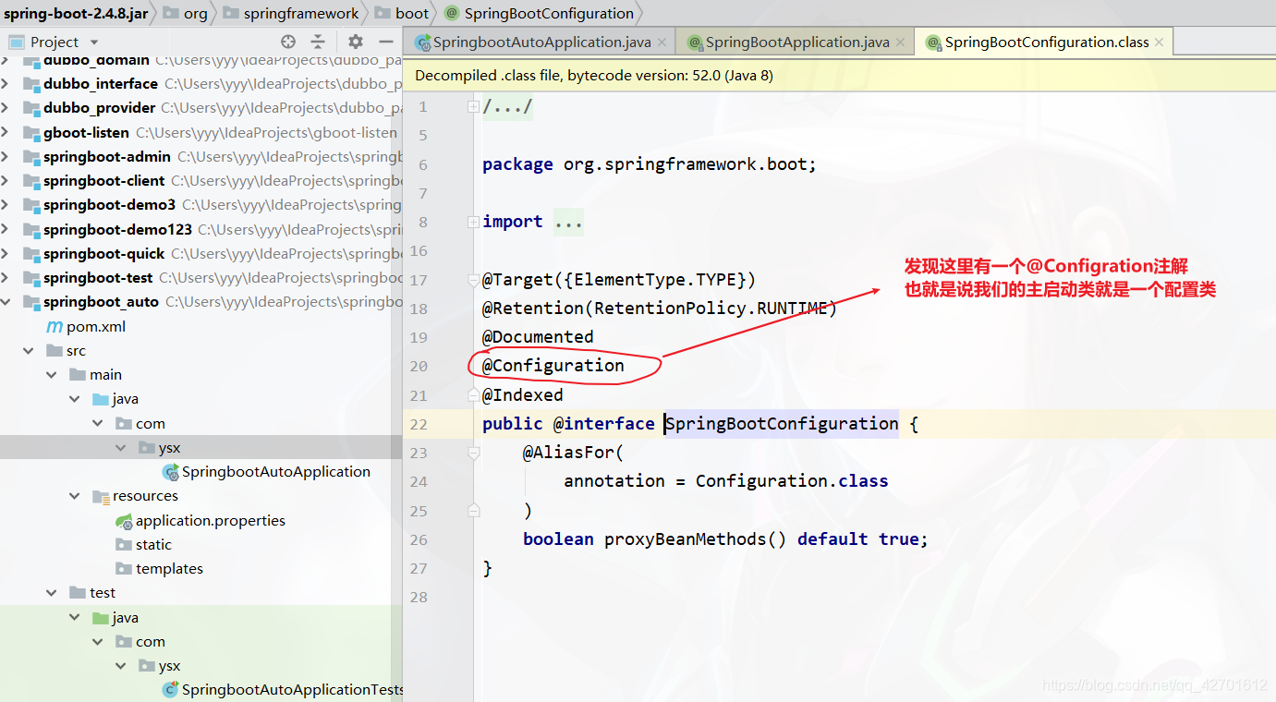
Task: Close SpringBootConfiguration.class tab
Action: [1160, 42]
